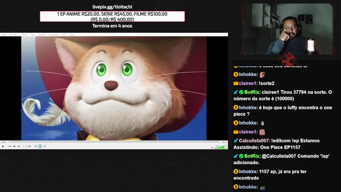Screen dimensions: 341x192
Task: Click 'Termina em 4 anos' text
Action: click(112, 26)
